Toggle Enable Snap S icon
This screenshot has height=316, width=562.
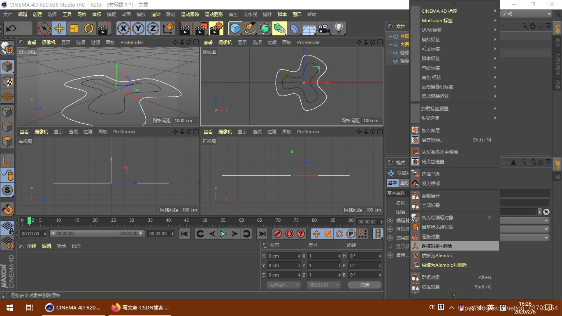(x=7, y=190)
